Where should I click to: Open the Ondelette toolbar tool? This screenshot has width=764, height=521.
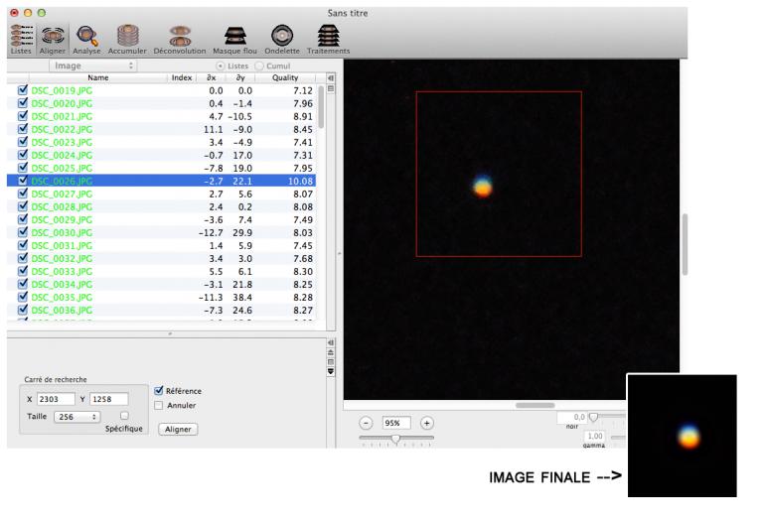tap(282, 39)
